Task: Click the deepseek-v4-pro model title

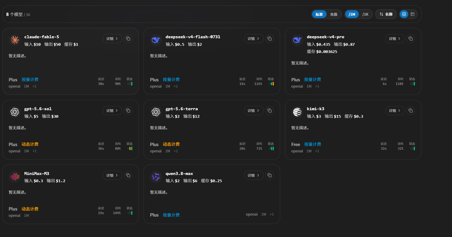Action: (x=326, y=37)
